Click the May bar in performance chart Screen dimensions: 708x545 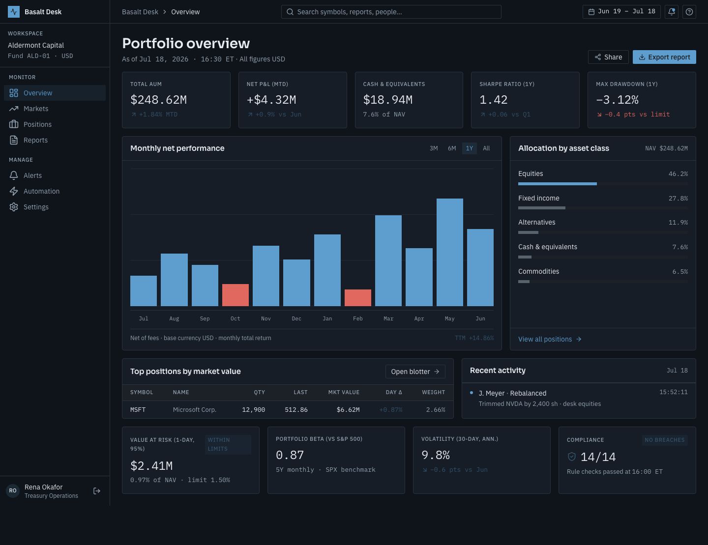450,252
